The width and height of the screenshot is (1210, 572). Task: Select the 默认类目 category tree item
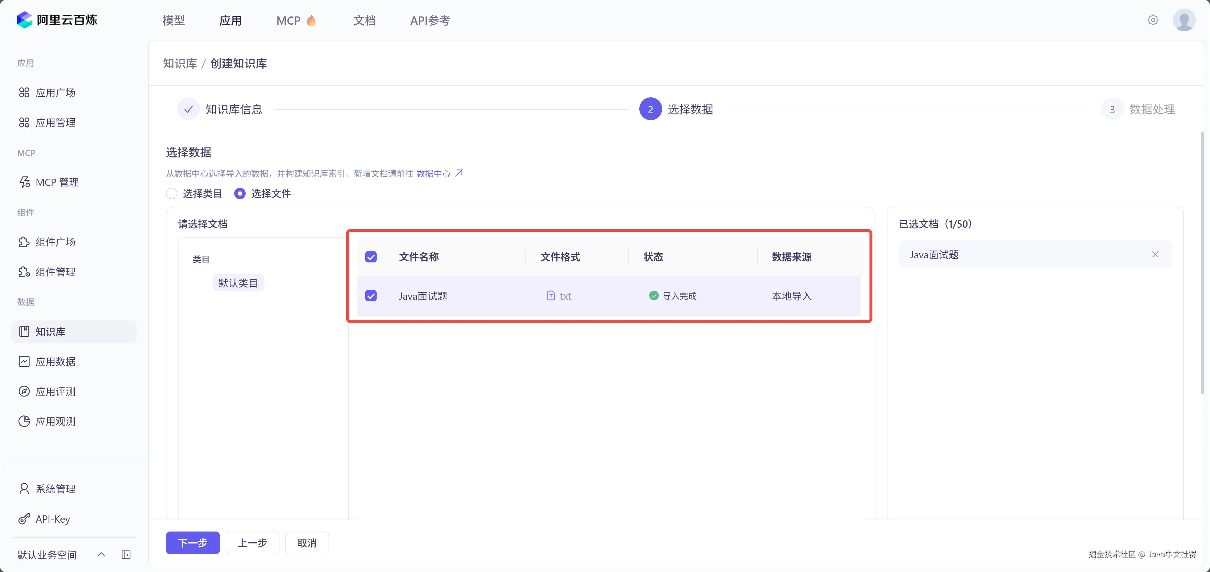(x=238, y=283)
